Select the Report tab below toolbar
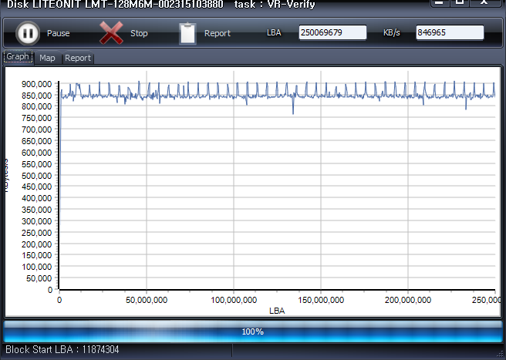This screenshot has width=506, height=360. tap(77, 58)
